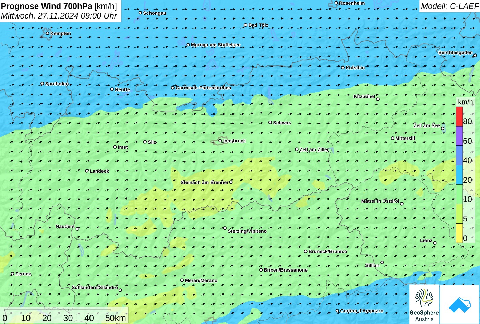The height and width of the screenshot is (324, 480).
Task: Click the 'Prognose Wind 700hPa' title
Action: (47, 6)
